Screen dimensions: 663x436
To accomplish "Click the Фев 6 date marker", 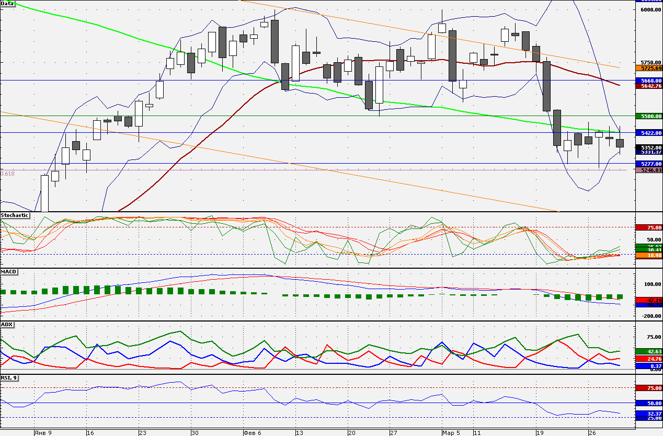I will pyautogui.click(x=253, y=433).
